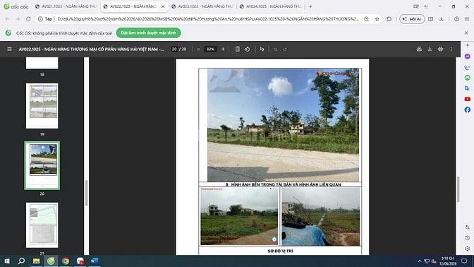Dismiss the default browser notification bar
Image resolution: width=474 pixels, height=267 pixels.
coord(466,32)
